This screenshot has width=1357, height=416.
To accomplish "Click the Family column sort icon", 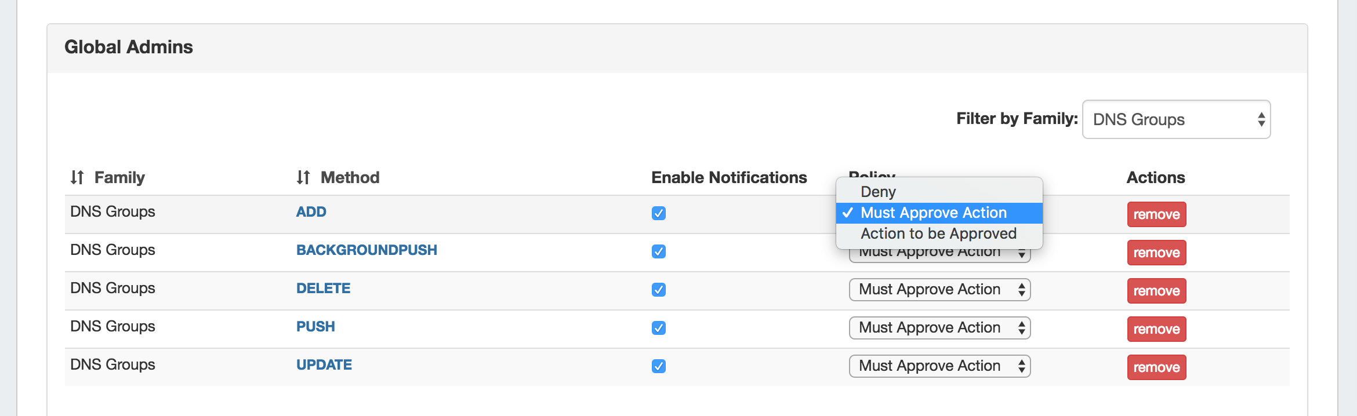I will click(77, 177).
